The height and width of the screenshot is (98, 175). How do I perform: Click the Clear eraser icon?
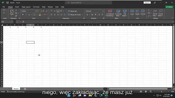[149, 16]
